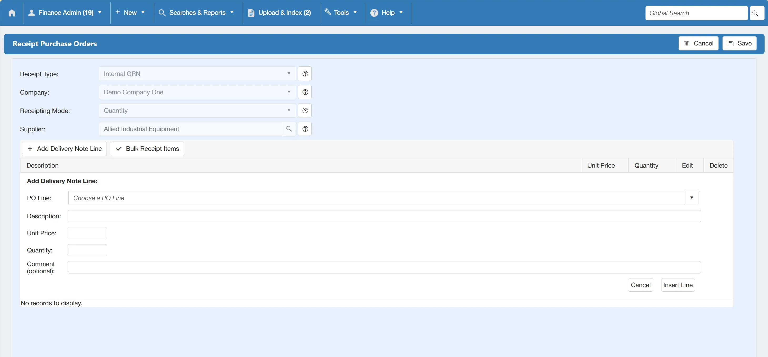Click the 'No records to display.' text

51,303
